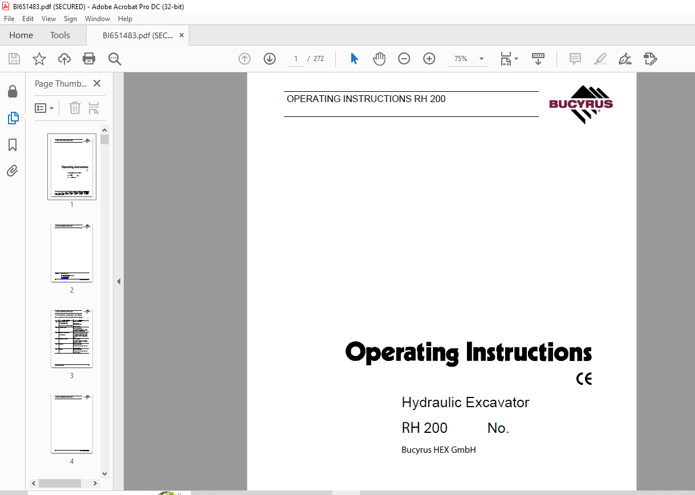Select the highlight text tool
Viewport: 695px width, 495px height.
point(600,59)
